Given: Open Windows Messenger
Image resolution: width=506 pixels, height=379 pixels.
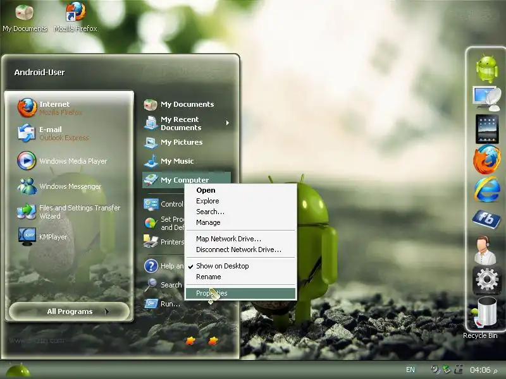Looking at the screenshot, I should pyautogui.click(x=70, y=186).
